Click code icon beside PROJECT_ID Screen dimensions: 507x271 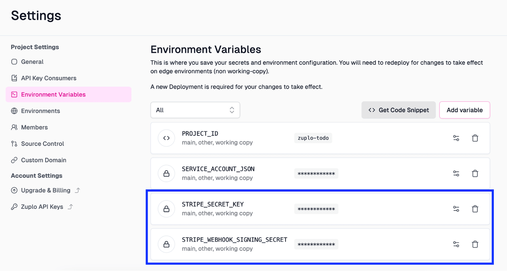pyautogui.click(x=166, y=138)
